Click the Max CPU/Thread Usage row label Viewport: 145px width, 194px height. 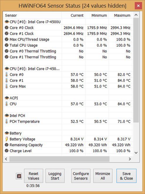point(29,39)
